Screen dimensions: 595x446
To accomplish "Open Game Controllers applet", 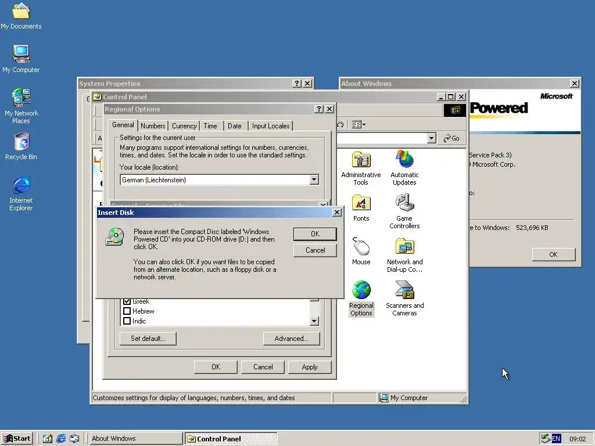I will click(x=404, y=211).
